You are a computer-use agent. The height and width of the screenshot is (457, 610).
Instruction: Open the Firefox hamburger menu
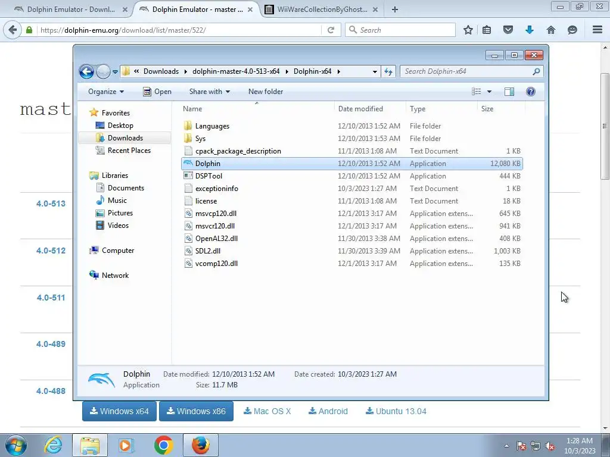tap(597, 30)
